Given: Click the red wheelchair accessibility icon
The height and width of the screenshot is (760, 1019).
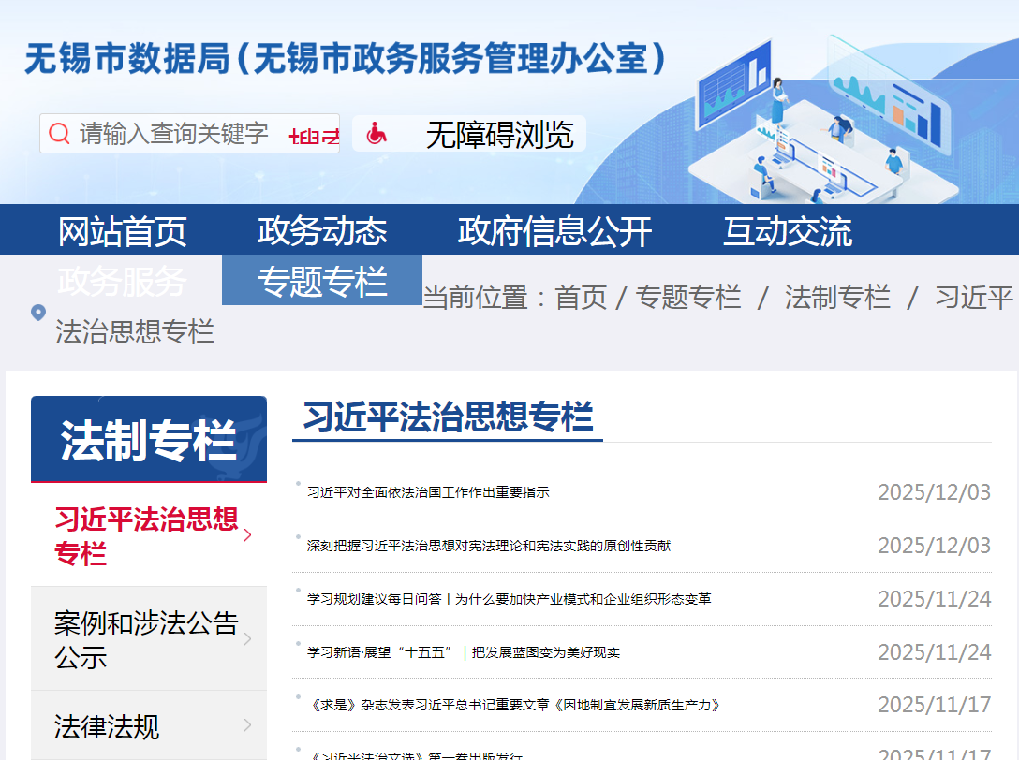Looking at the screenshot, I should click(377, 134).
